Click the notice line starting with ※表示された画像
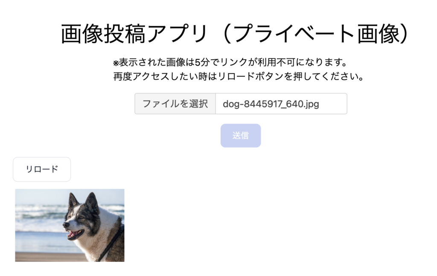The height and width of the screenshot is (276, 437). click(230, 62)
